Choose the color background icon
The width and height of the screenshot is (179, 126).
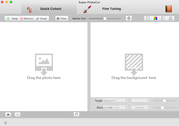click(155, 19)
